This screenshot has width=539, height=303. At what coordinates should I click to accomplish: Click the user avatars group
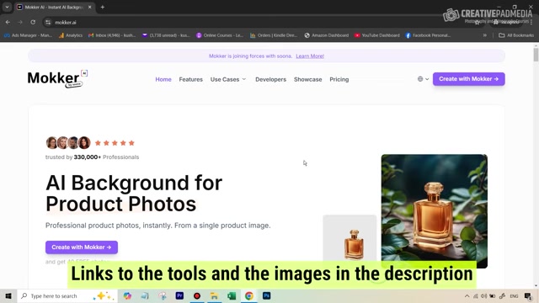pos(68,142)
